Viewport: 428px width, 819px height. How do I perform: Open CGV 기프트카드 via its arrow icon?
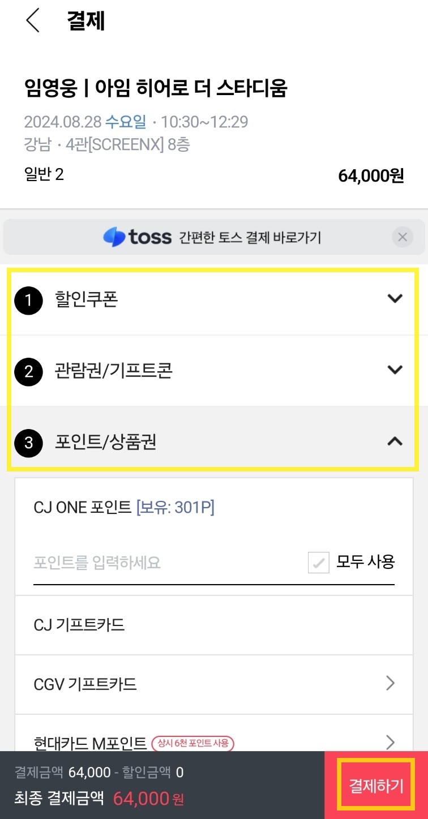[x=390, y=683]
